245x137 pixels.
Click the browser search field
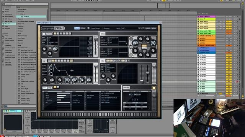26,4
